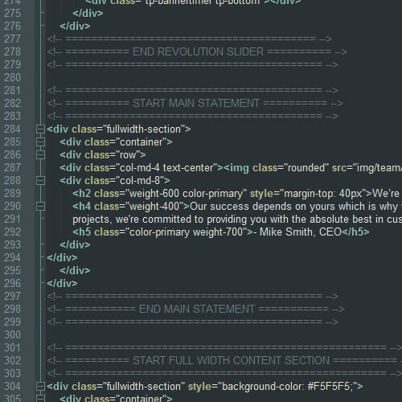Collapse the fullwidth-section div at line 284
Image resolution: width=402 pixels, height=402 pixels.
point(40,129)
